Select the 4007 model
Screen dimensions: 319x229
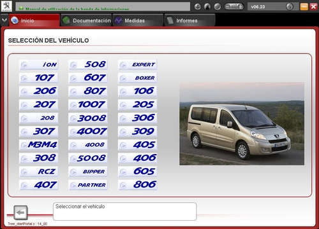(x=88, y=132)
